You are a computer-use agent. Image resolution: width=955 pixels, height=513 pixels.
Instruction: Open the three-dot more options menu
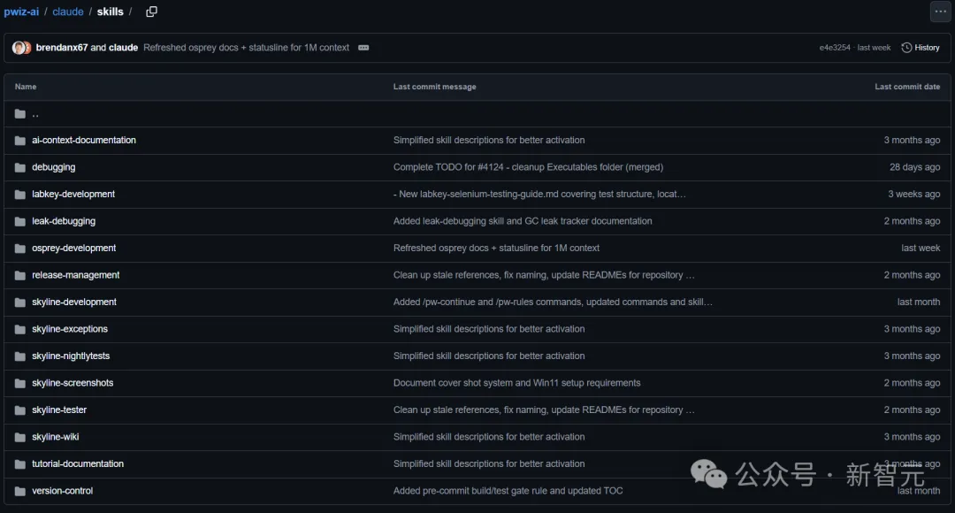(940, 11)
